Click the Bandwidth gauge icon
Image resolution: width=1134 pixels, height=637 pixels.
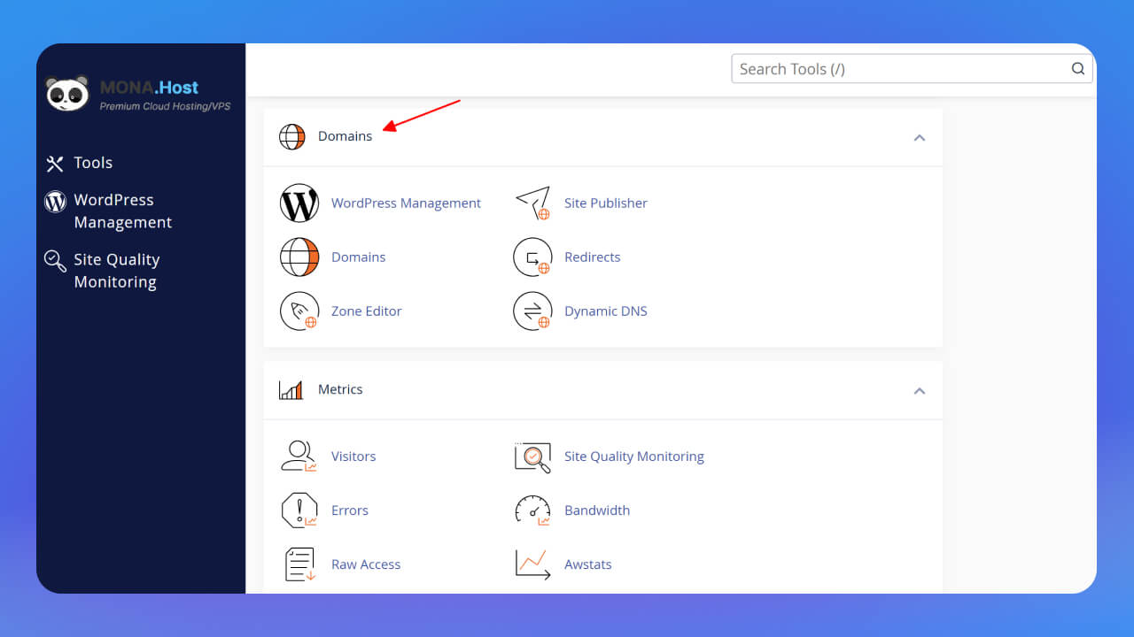[x=532, y=510]
